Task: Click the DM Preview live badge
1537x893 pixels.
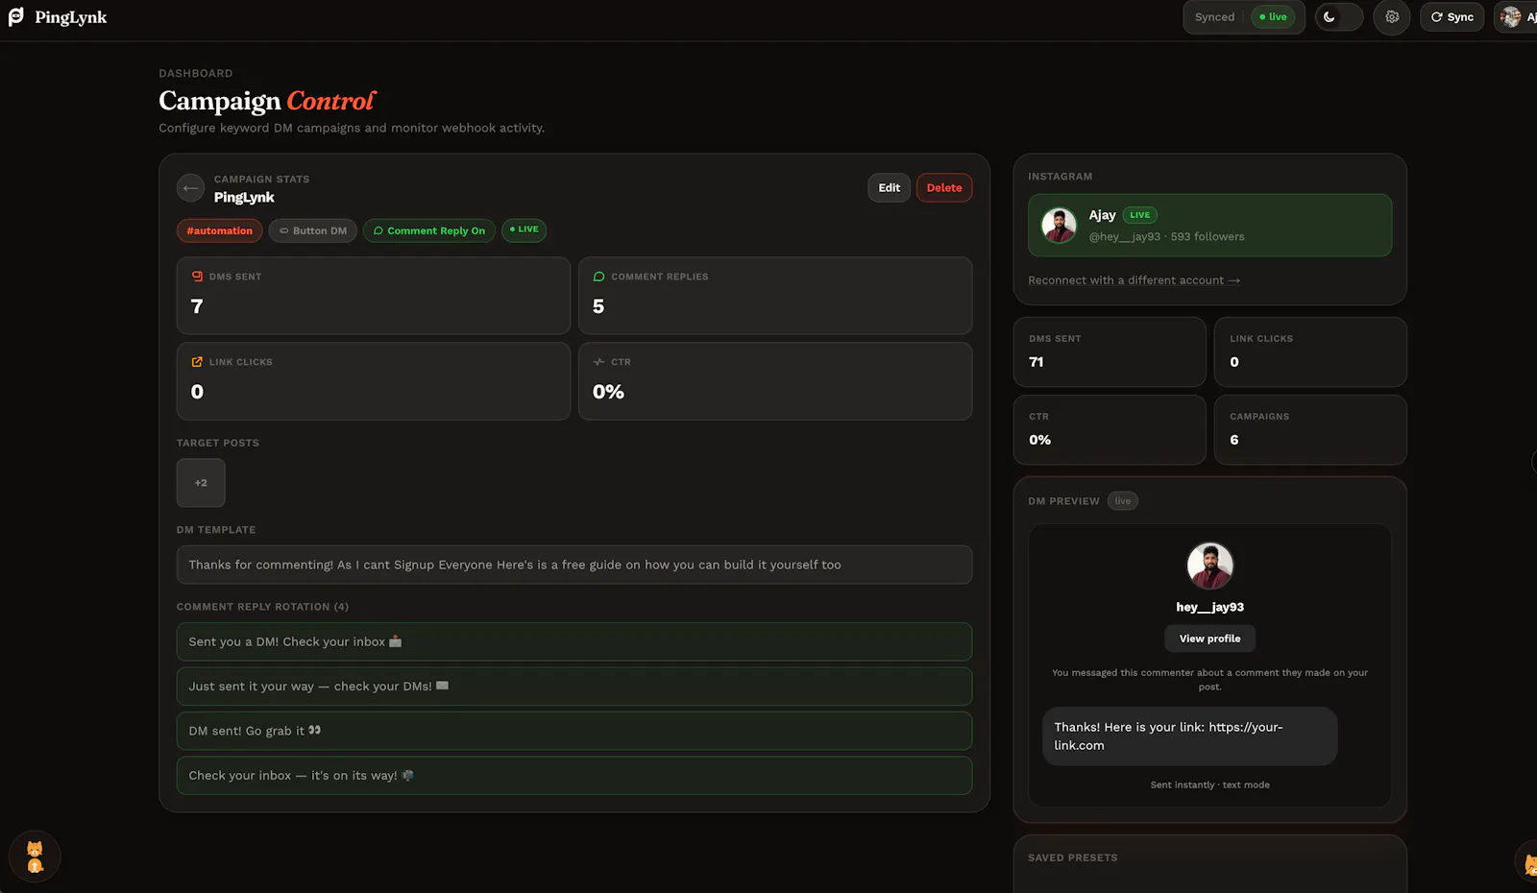Action: tap(1123, 501)
